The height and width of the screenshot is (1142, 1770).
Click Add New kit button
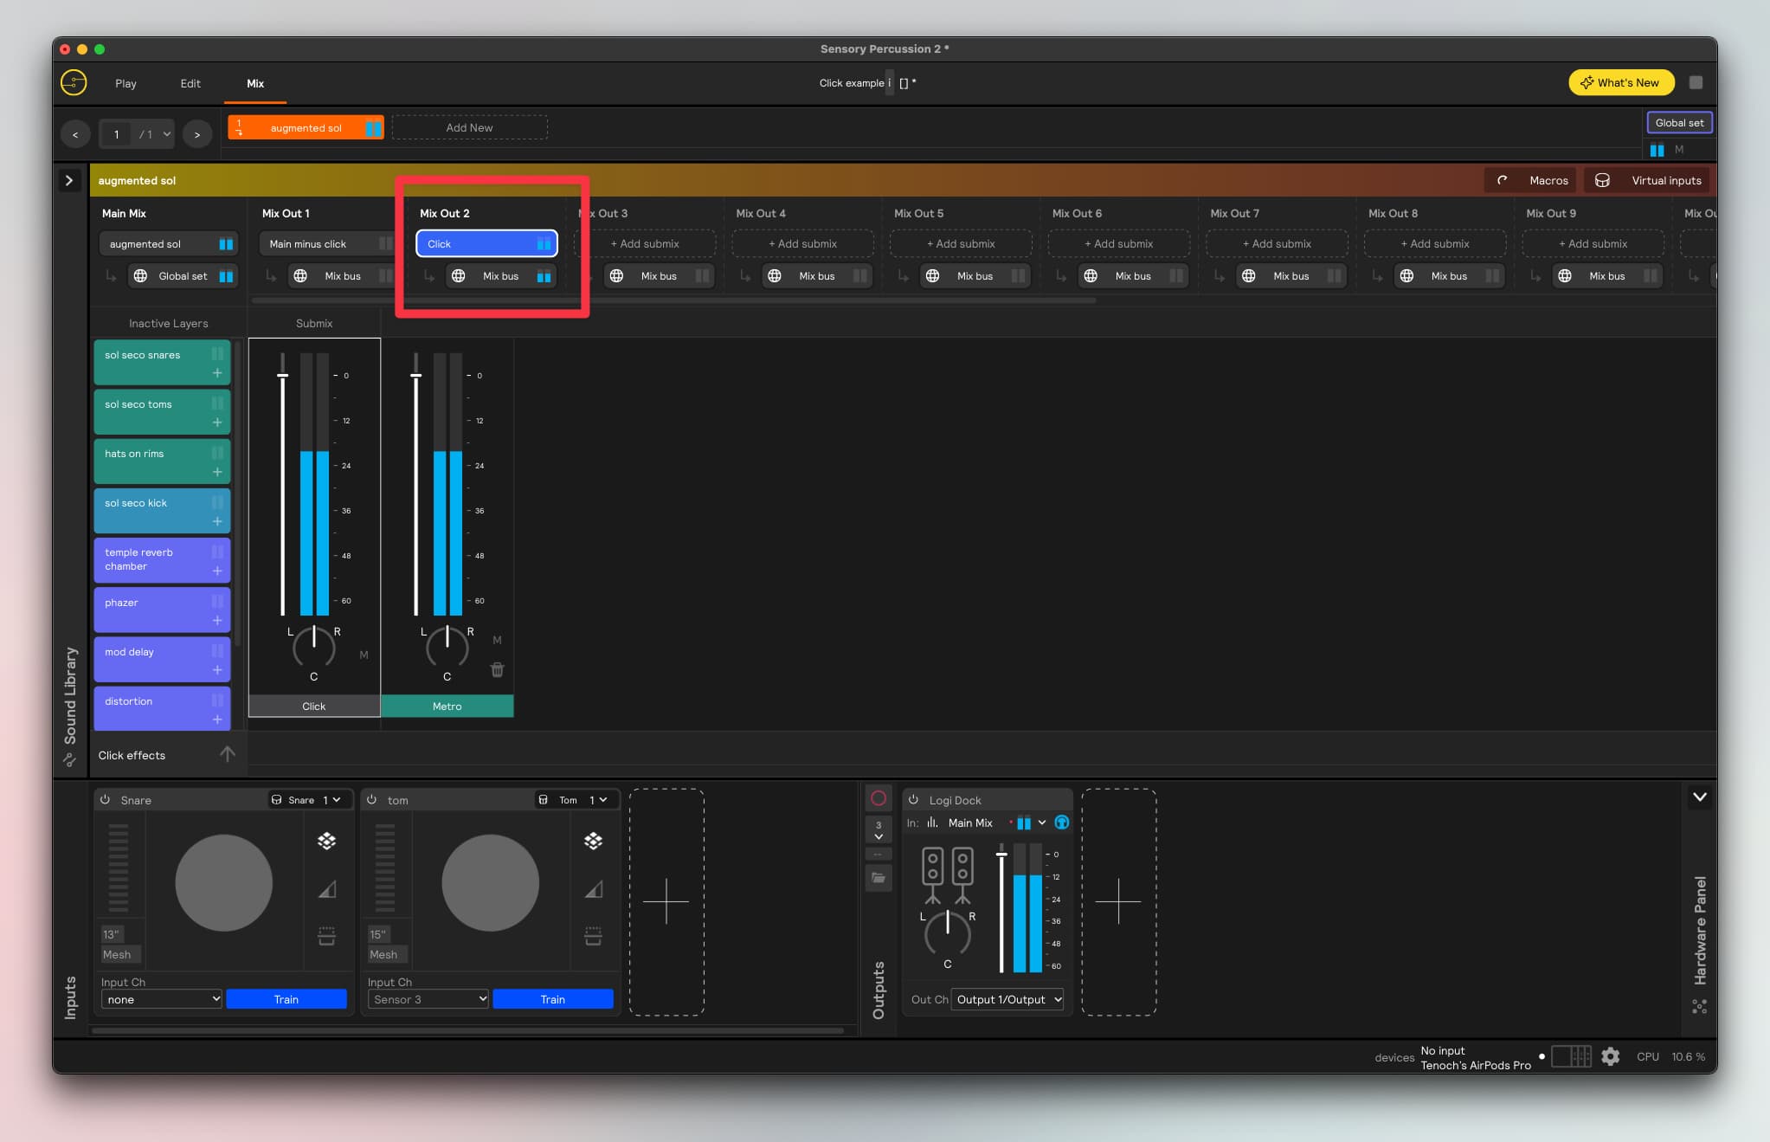(469, 127)
